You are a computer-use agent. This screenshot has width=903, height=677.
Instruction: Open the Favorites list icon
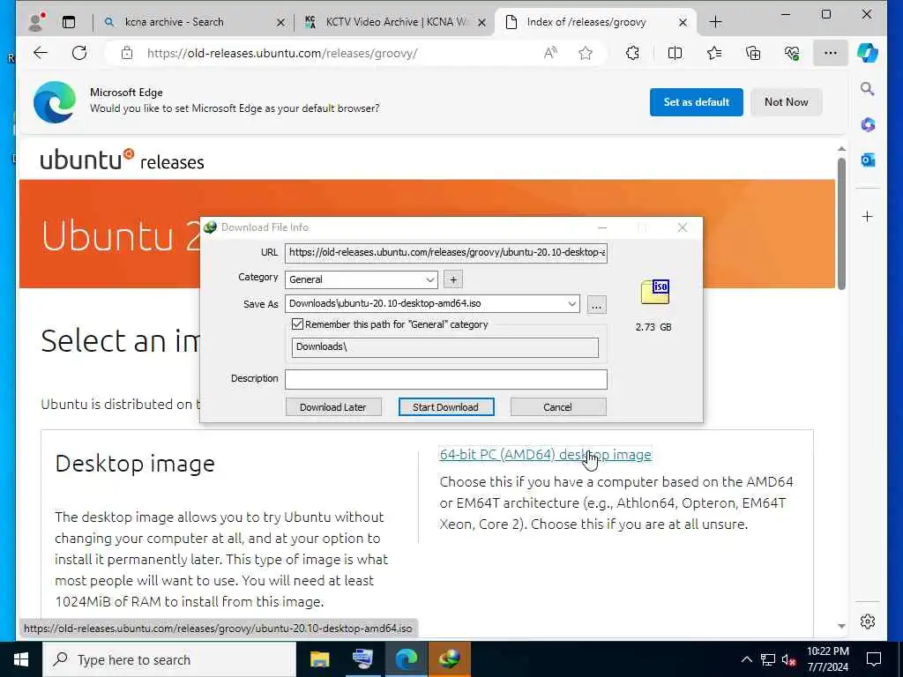tap(714, 54)
